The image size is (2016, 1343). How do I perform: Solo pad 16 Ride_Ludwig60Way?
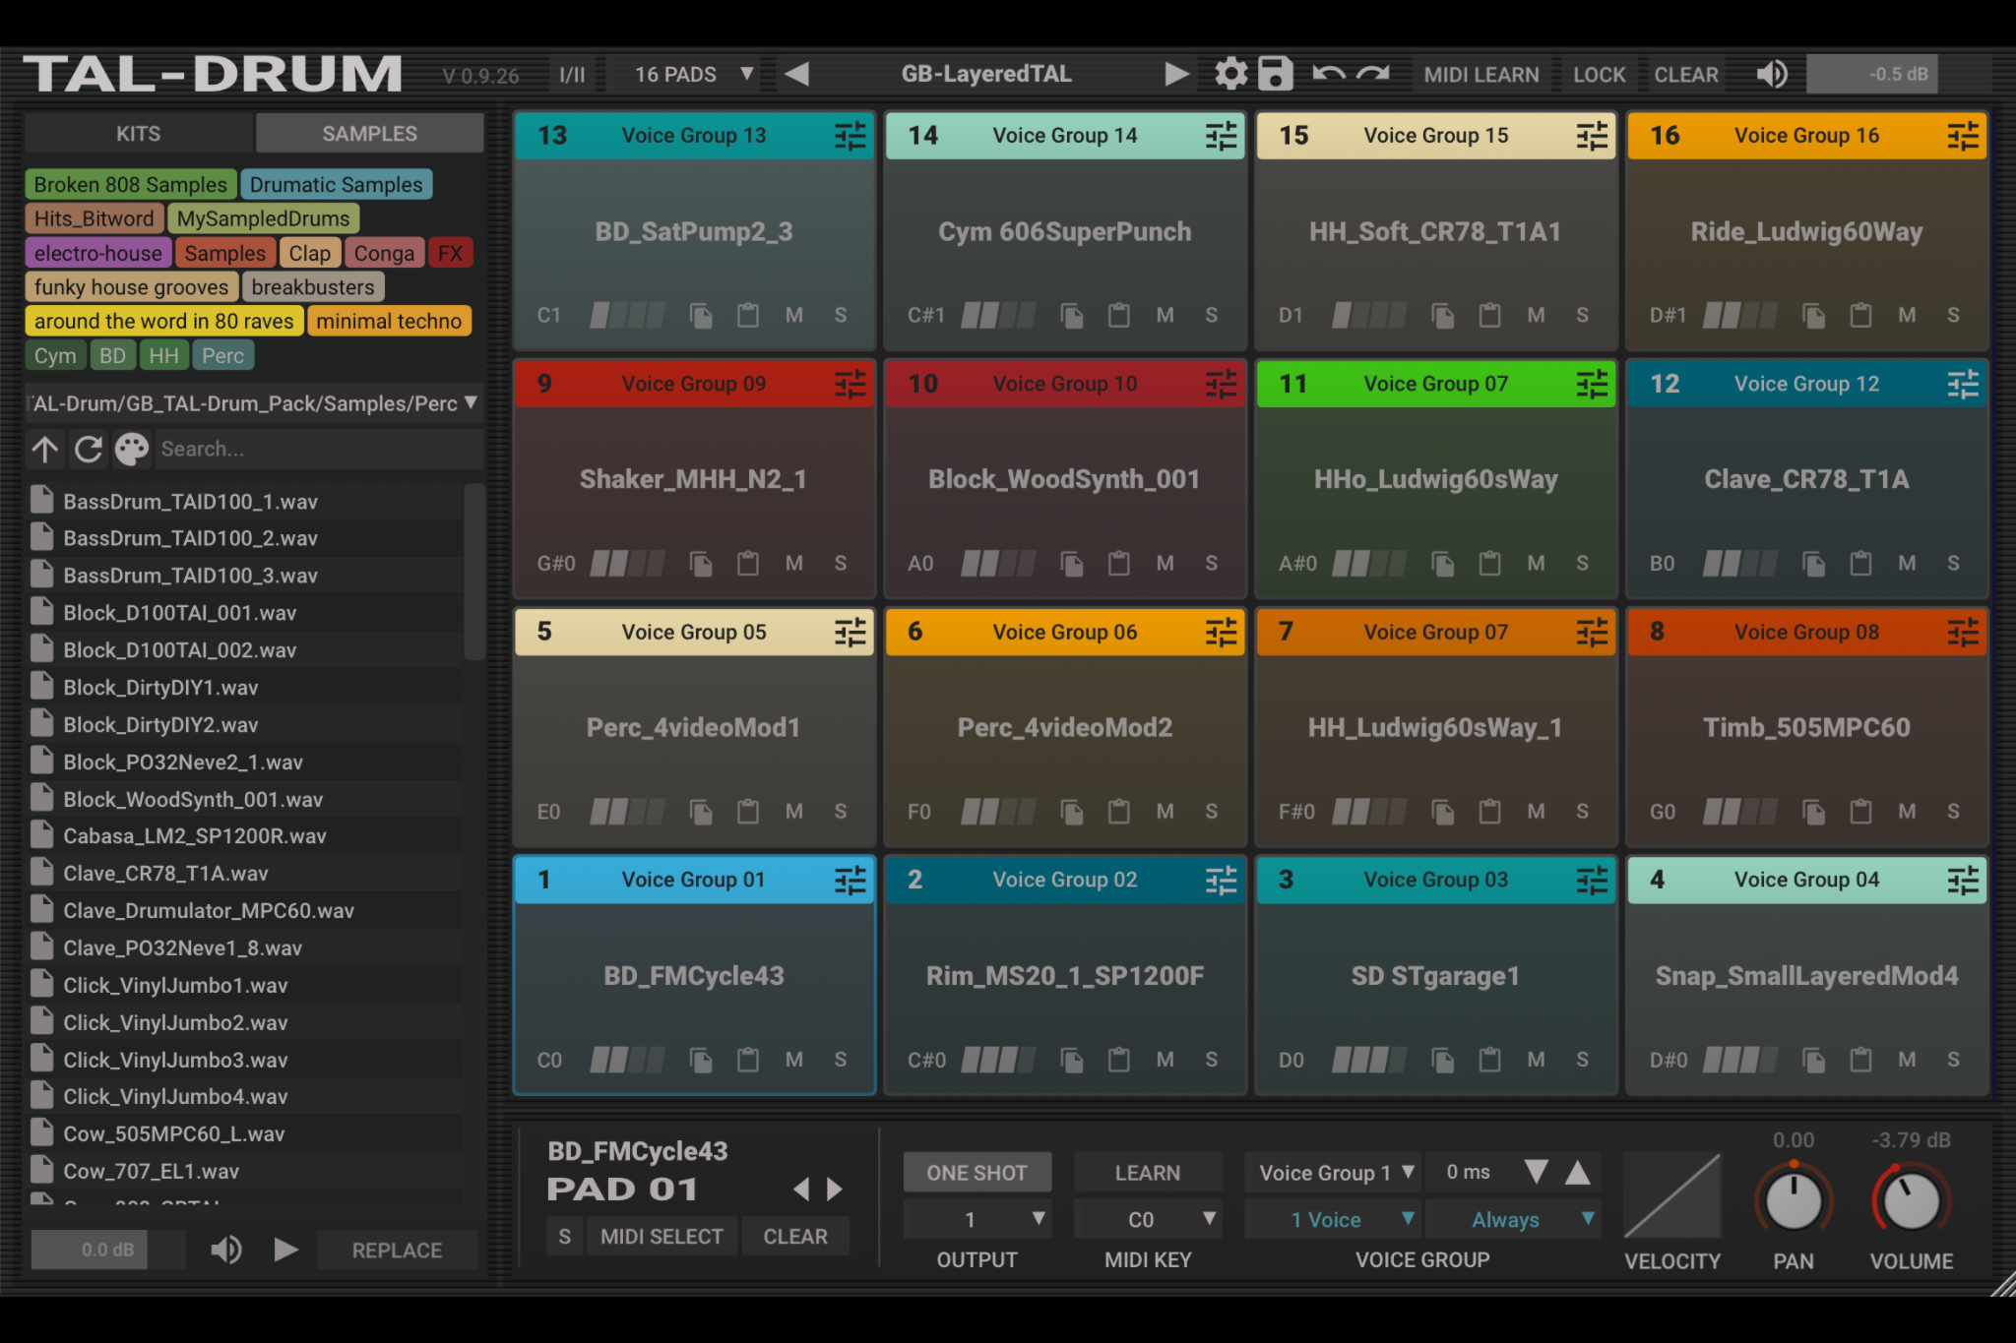point(1954,315)
